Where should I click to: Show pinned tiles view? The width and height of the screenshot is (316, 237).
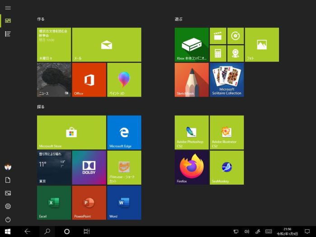point(8,21)
